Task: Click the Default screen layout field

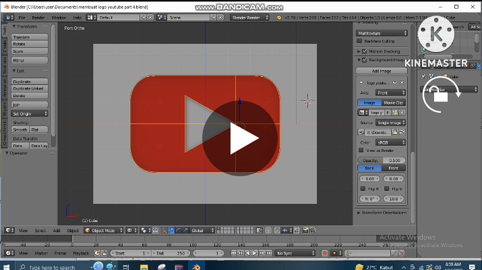Action: click(x=119, y=18)
